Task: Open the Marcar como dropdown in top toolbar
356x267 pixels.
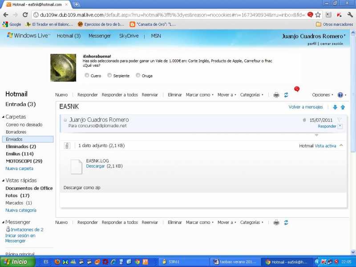Action: tap(199, 95)
